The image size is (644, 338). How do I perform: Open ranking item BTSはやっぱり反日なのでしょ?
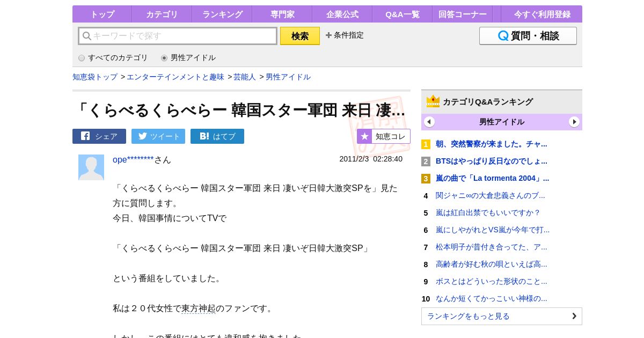click(x=492, y=161)
